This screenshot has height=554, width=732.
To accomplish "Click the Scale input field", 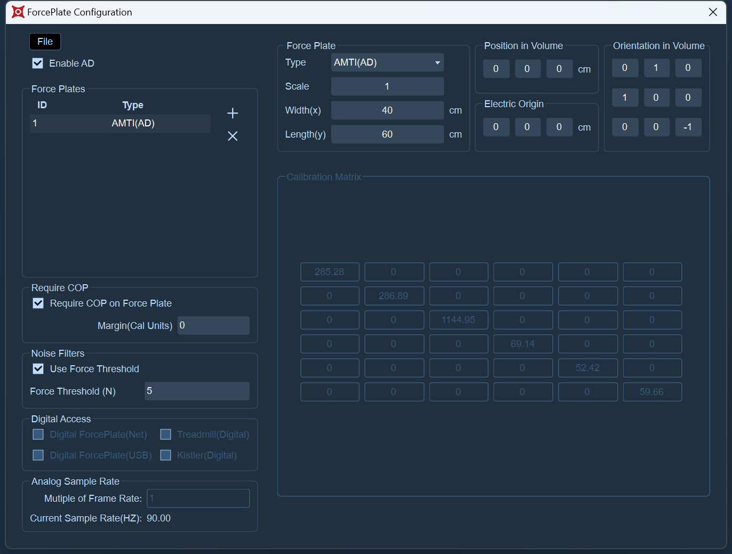I will click(387, 86).
